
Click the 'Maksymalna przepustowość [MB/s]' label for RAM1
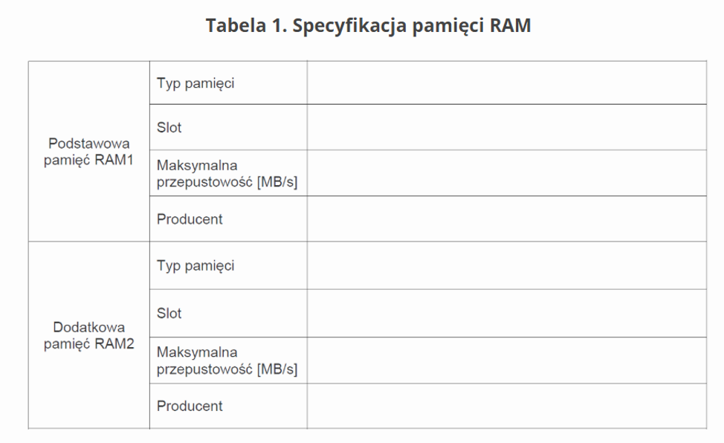[x=227, y=173]
